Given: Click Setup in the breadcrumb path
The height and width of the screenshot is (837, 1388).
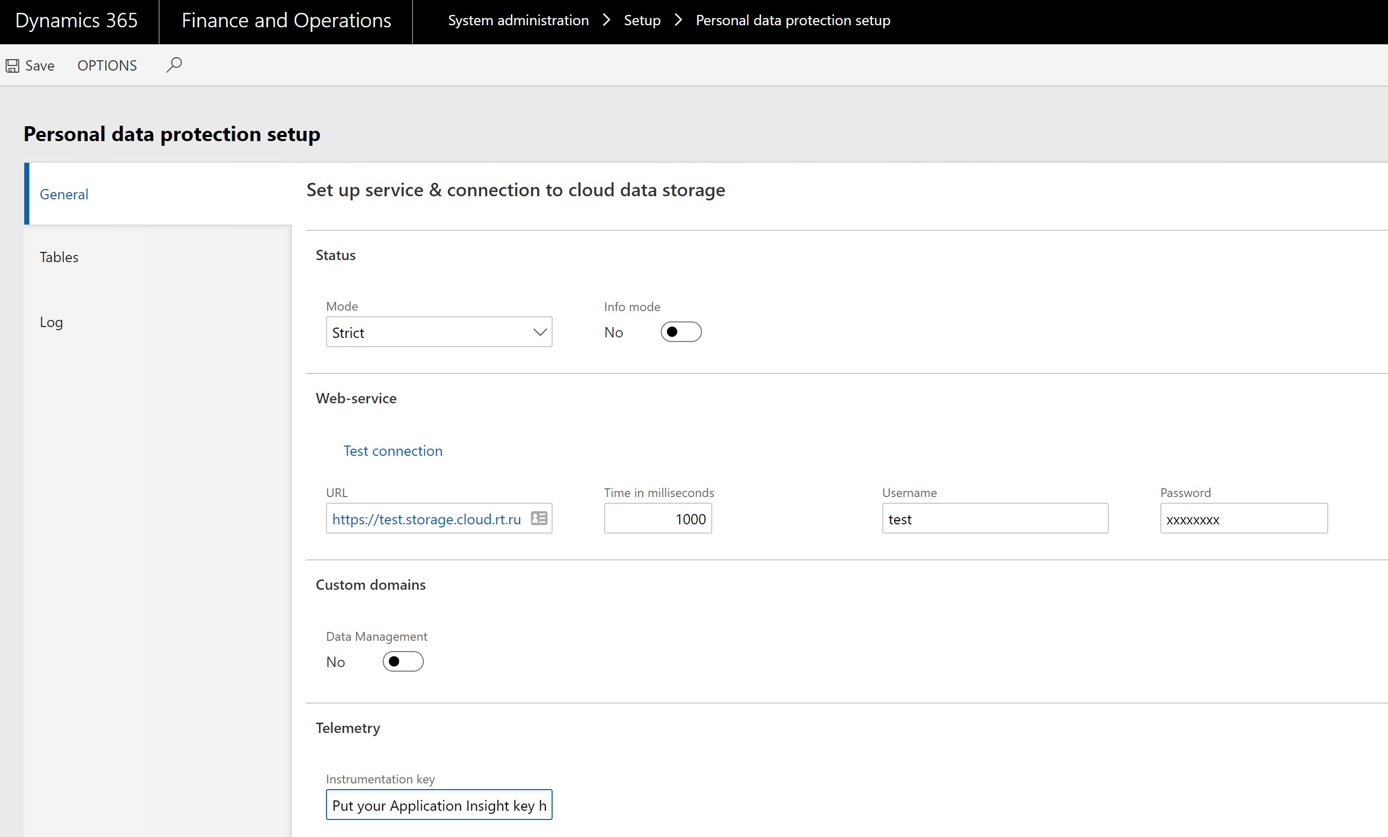Looking at the screenshot, I should pos(642,20).
